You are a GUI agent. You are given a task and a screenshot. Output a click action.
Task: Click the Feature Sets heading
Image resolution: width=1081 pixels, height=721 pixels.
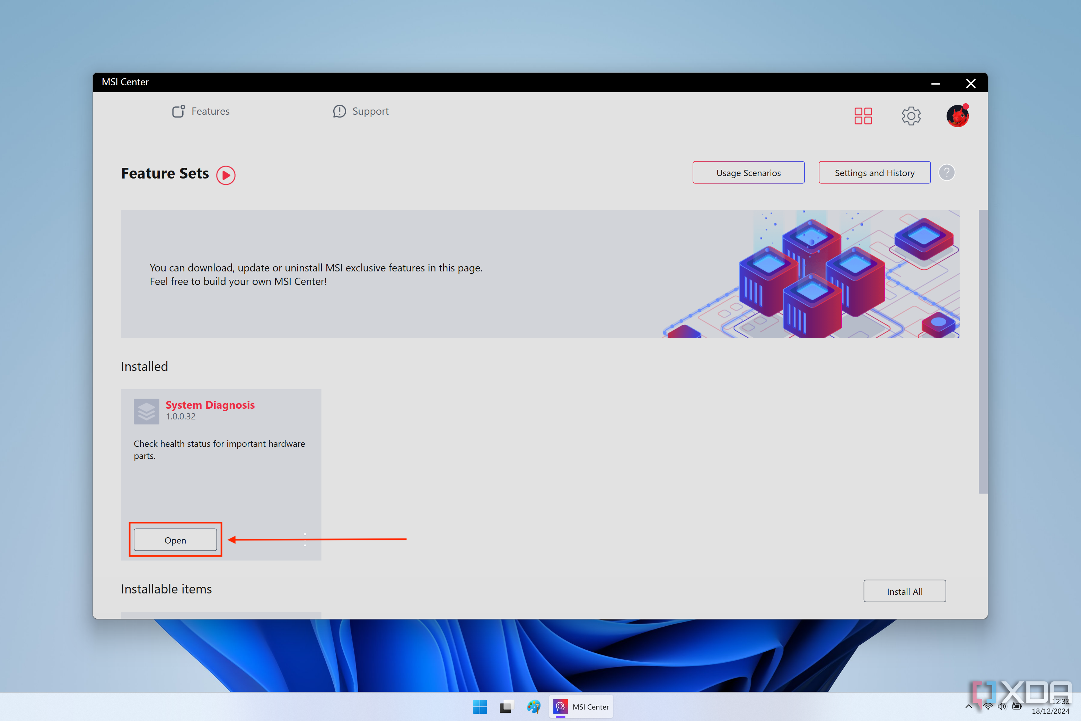tap(165, 173)
